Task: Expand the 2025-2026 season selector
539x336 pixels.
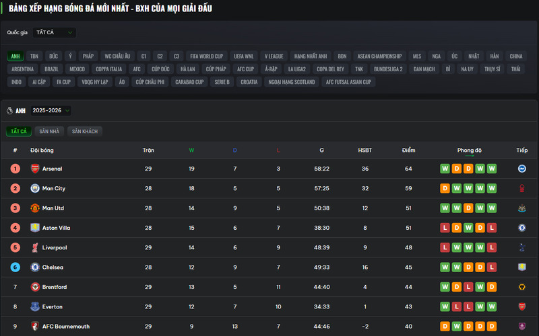Action: point(51,111)
